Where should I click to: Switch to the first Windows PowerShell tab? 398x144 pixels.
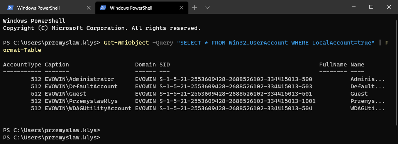coord(49,8)
